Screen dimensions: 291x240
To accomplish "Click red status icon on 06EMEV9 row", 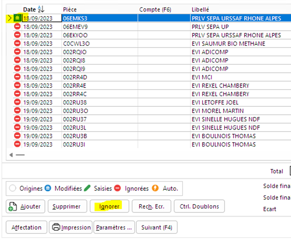I will [x=17, y=27].
